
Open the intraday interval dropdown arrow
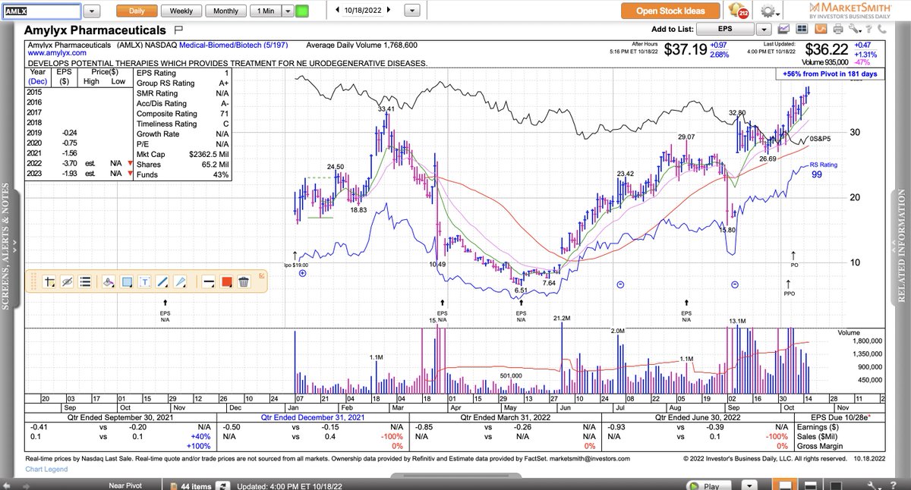[x=288, y=11]
